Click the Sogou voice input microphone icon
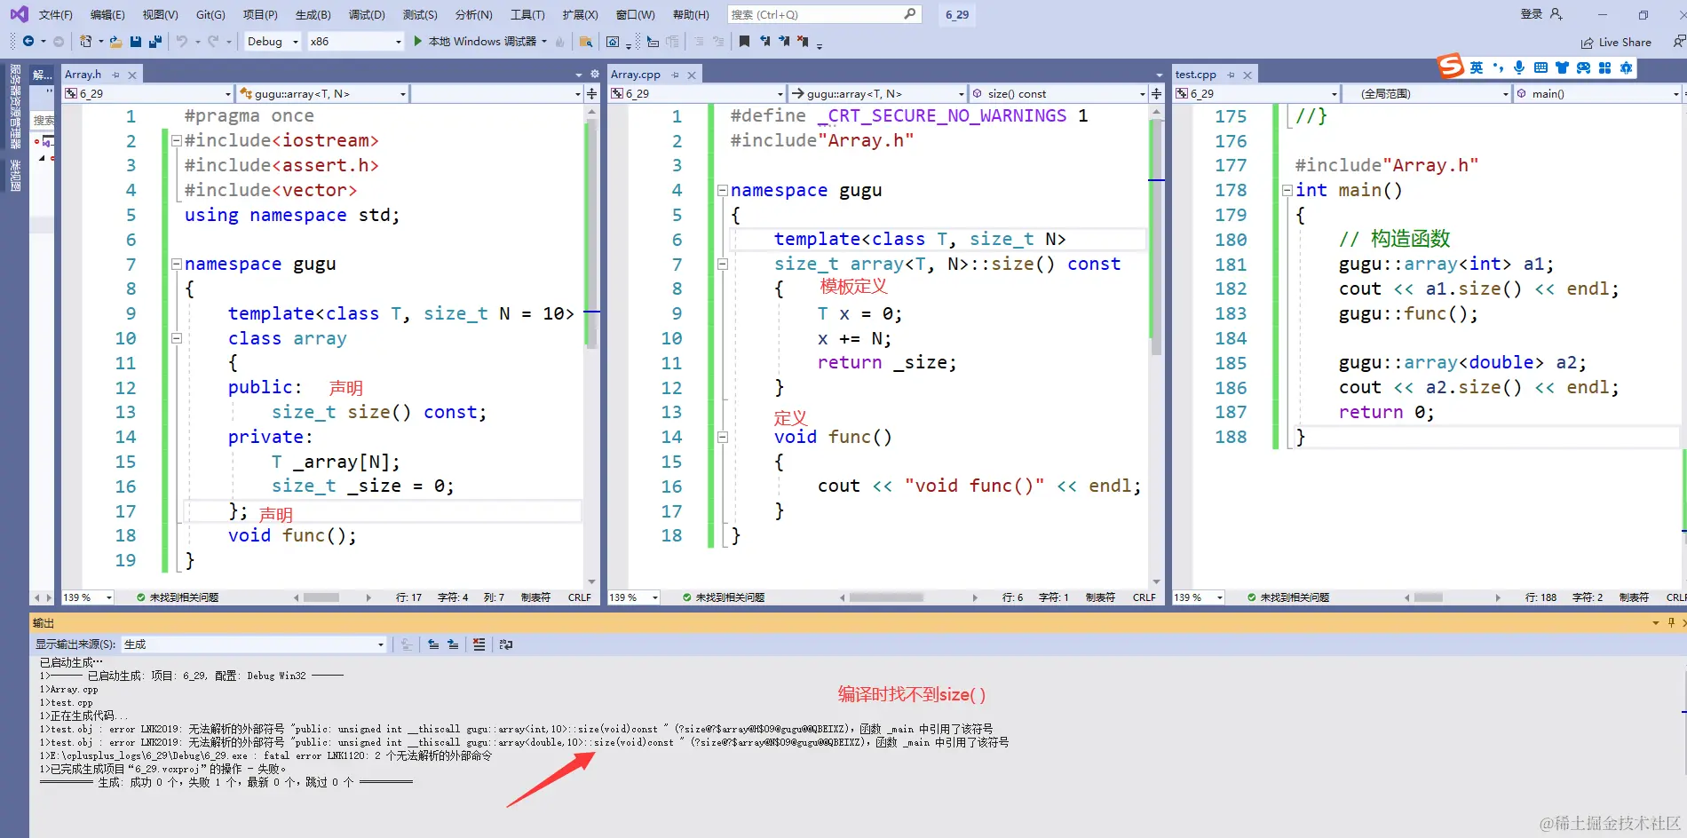The width and height of the screenshot is (1687, 838). [1519, 67]
